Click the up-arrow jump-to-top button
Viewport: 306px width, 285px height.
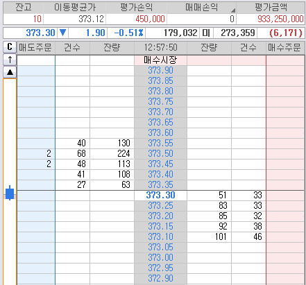tap(10, 60)
